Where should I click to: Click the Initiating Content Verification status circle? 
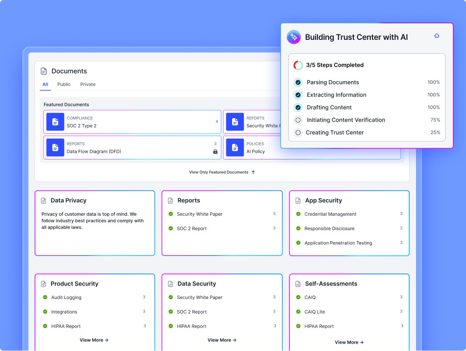pyautogui.click(x=298, y=120)
